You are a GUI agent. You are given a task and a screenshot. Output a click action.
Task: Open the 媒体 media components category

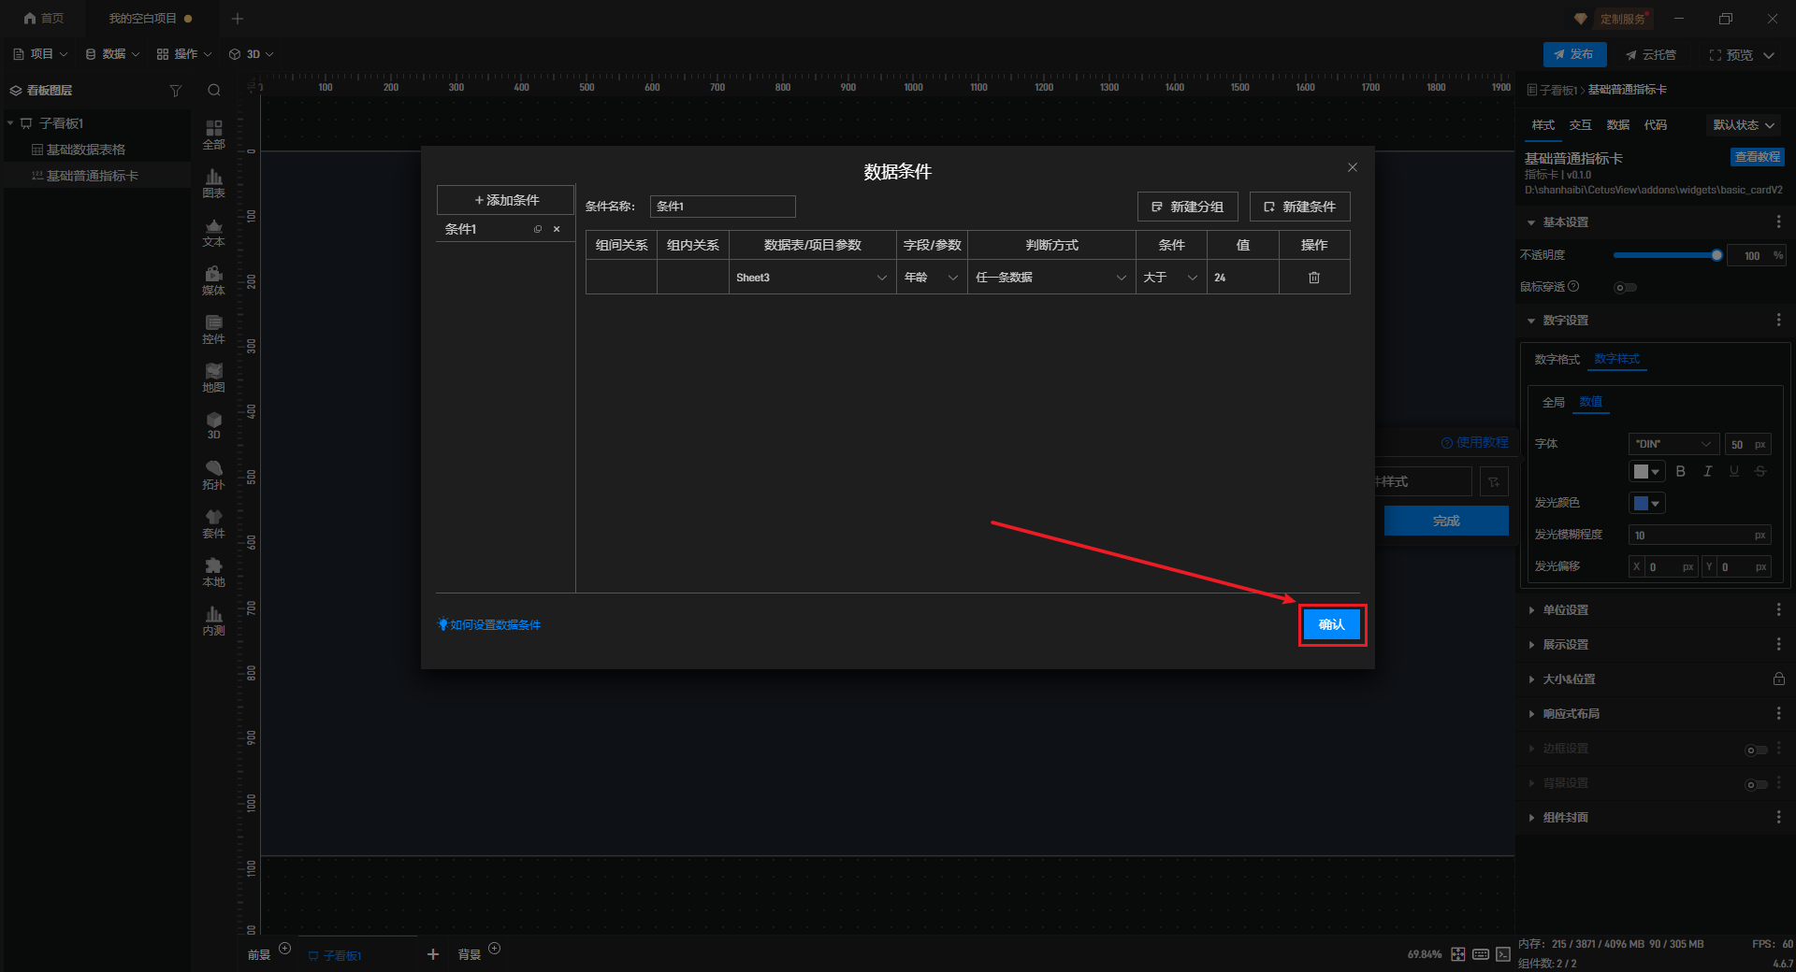213,279
